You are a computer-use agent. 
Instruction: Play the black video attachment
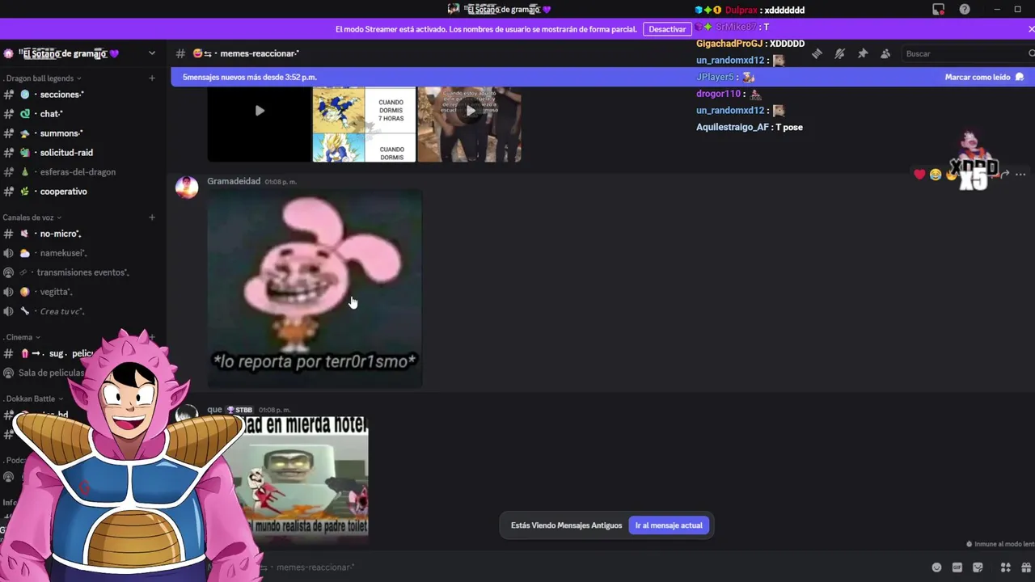point(260,111)
